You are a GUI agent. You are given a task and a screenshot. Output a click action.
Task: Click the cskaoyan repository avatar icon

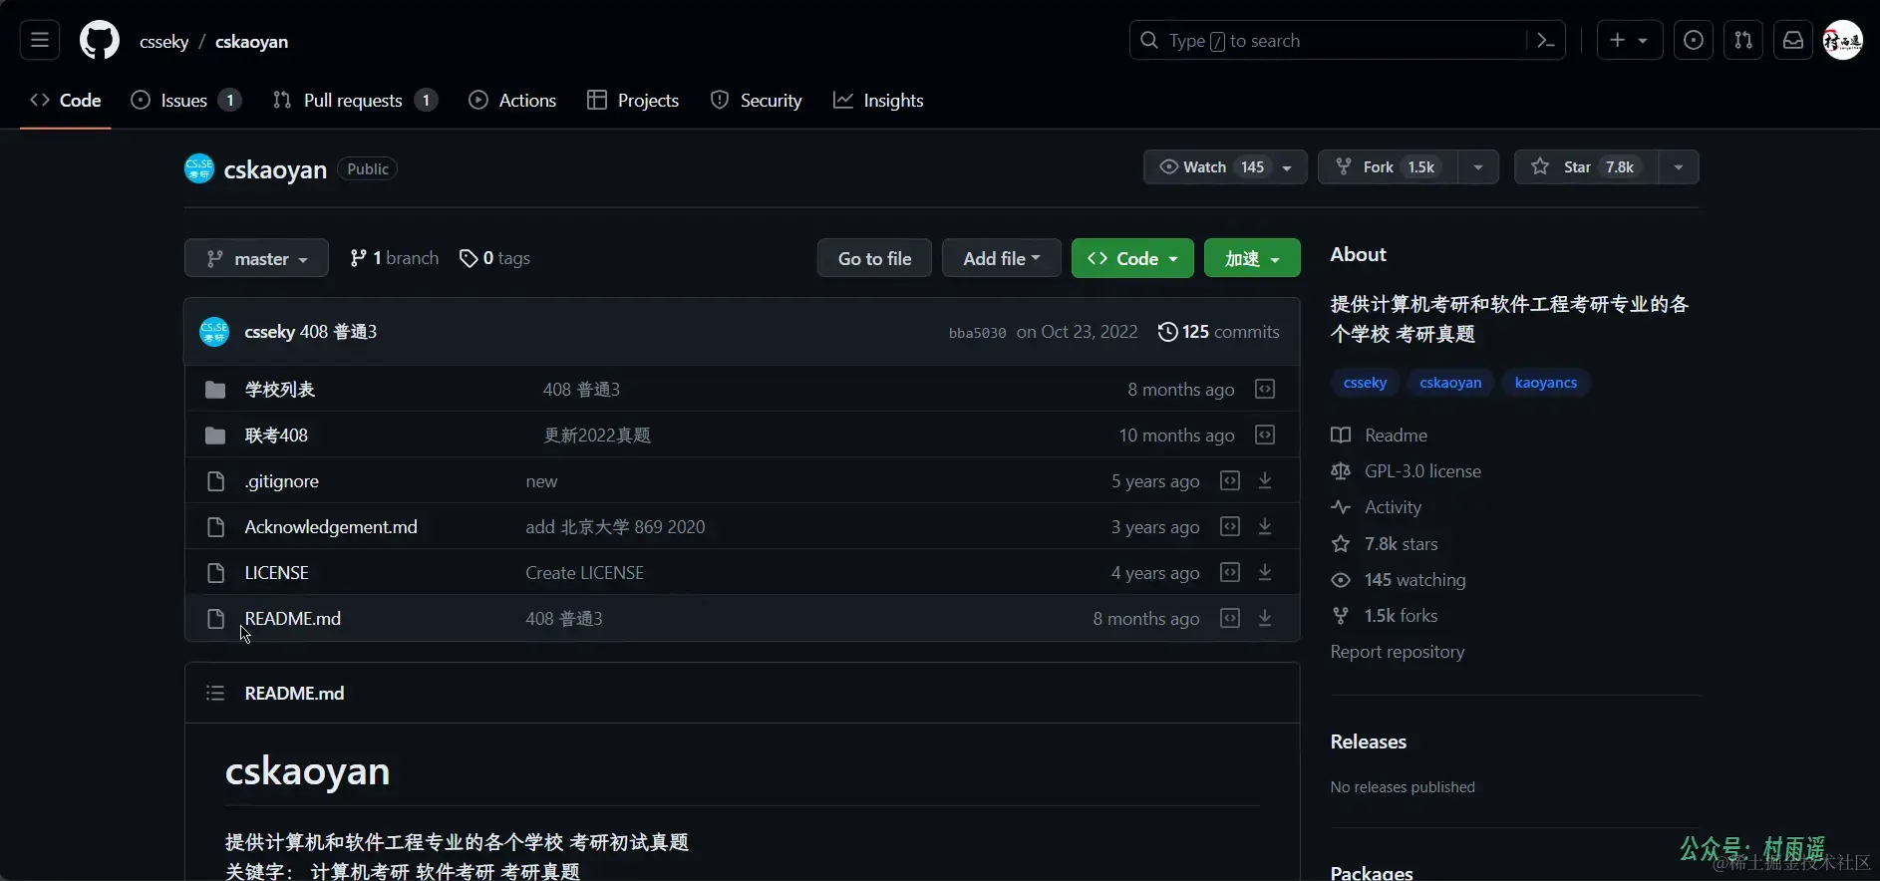pos(199,168)
